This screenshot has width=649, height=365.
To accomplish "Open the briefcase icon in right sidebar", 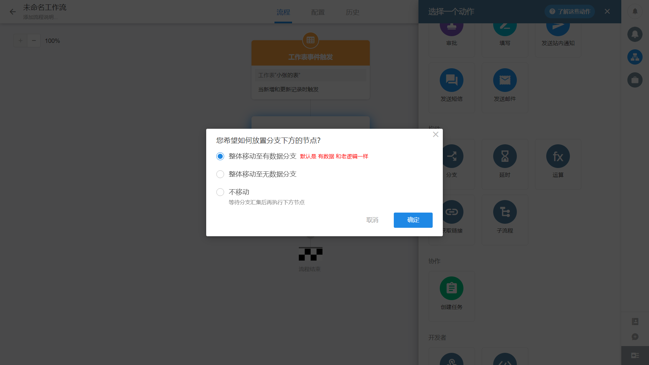I will [x=635, y=80].
